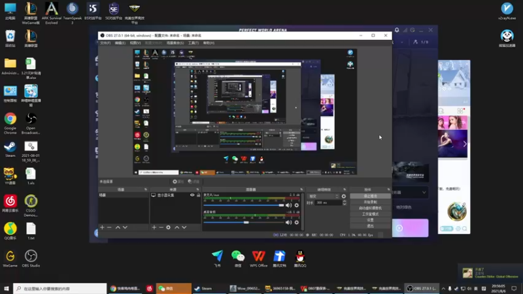Open the Edit menu in OBS

[120, 43]
